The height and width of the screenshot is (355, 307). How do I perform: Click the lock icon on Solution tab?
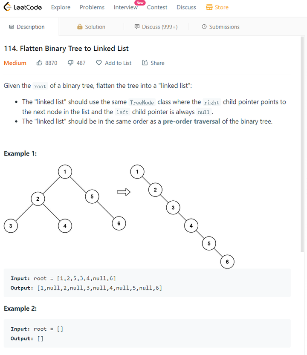(x=80, y=27)
